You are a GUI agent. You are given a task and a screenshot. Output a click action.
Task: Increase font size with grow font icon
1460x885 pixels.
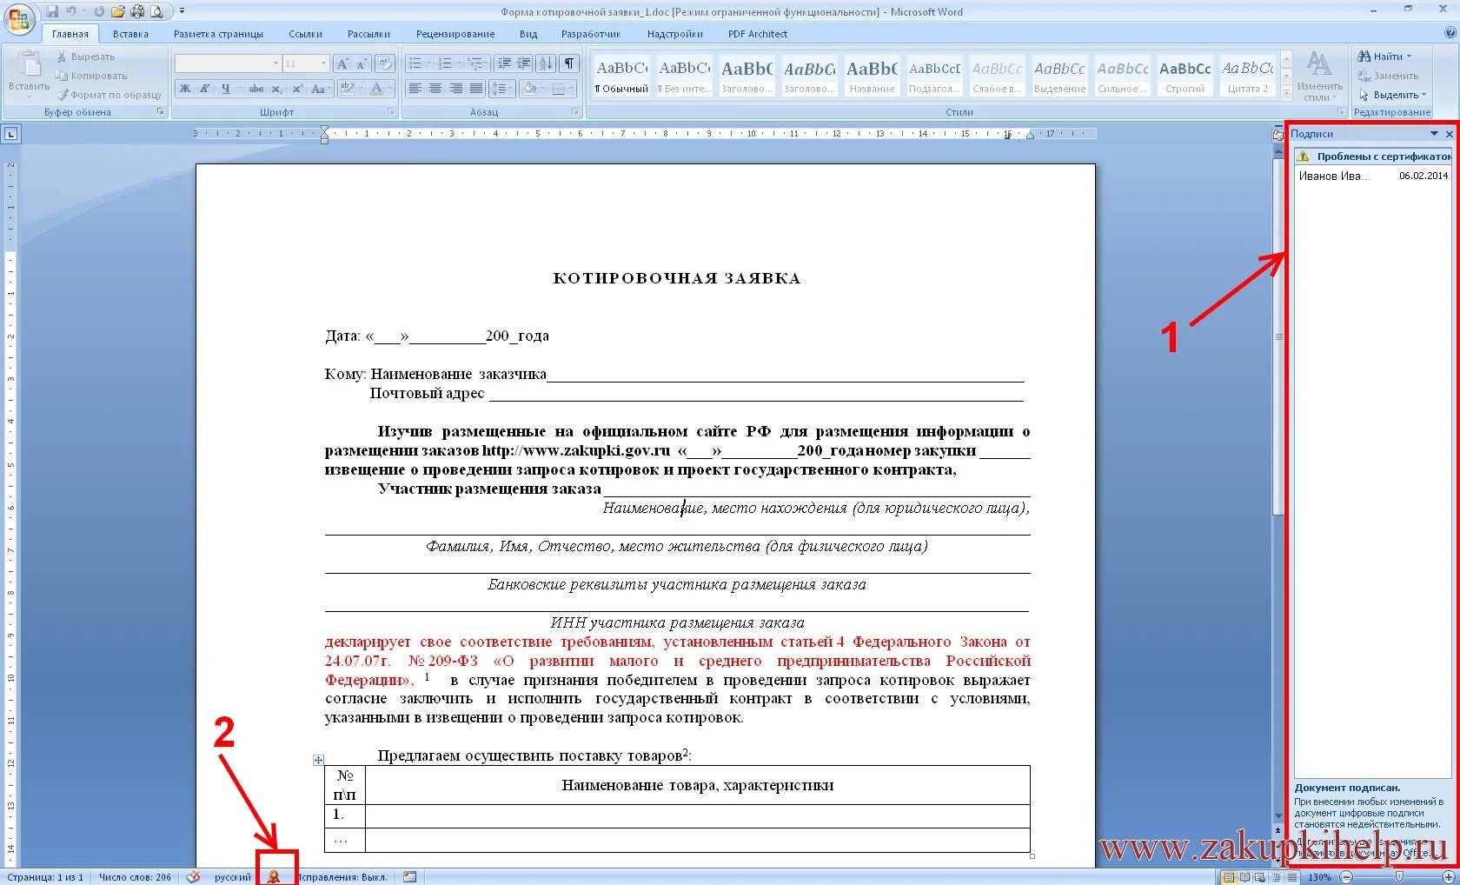click(342, 63)
